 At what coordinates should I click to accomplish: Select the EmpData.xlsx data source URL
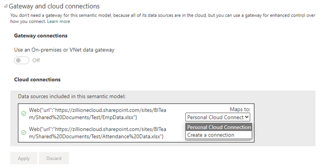(x=98, y=114)
